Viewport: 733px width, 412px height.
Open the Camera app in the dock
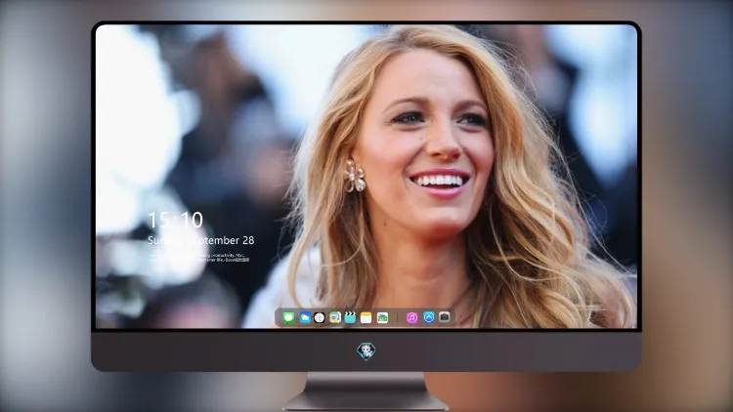445,317
